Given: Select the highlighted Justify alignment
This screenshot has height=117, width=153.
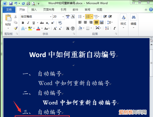Looking at the screenshot, I should [96, 23].
